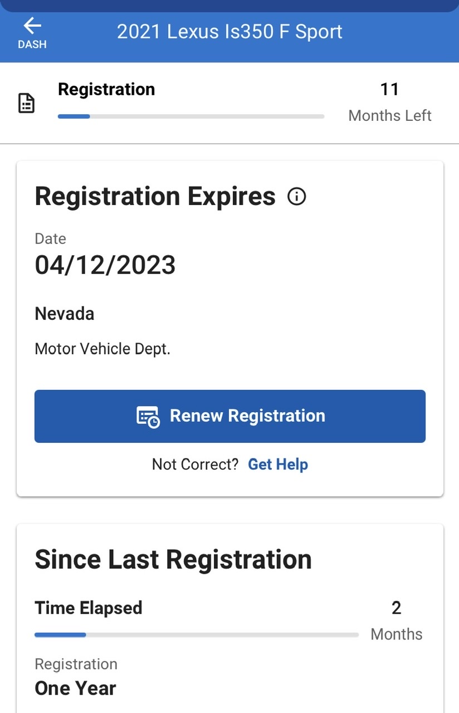The width and height of the screenshot is (459, 713).
Task: Select the One Year registration value
Action: coord(75,688)
